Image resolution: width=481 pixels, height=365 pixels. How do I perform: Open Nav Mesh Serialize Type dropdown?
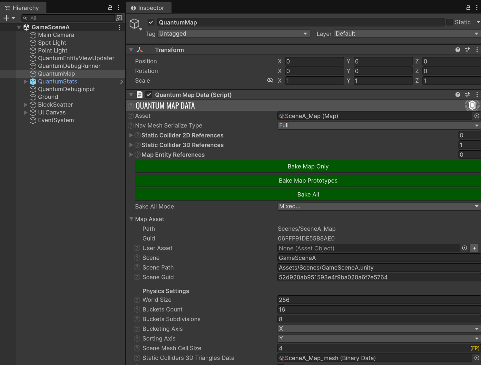tap(379, 126)
